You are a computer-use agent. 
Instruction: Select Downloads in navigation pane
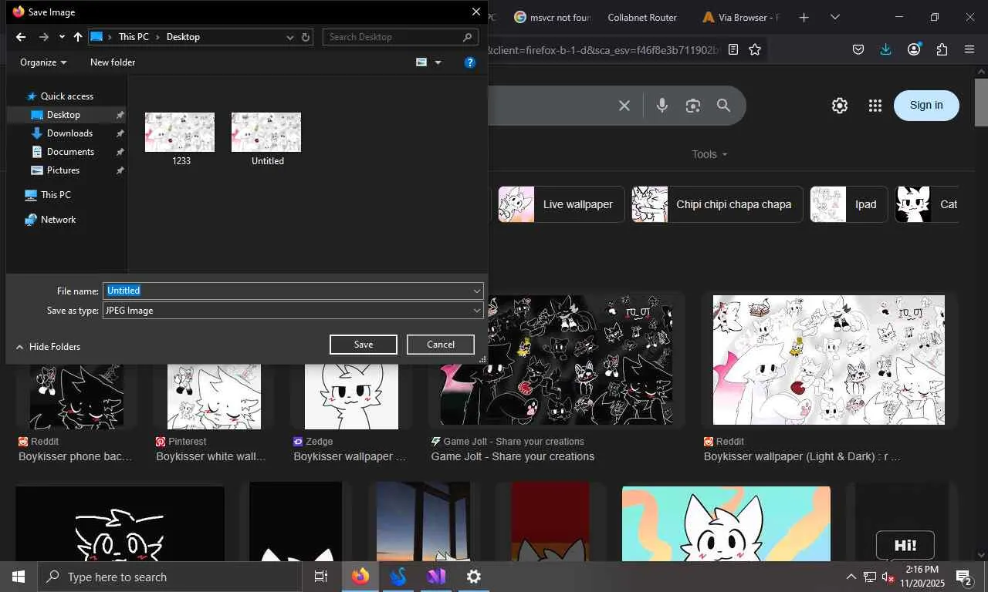tap(69, 133)
